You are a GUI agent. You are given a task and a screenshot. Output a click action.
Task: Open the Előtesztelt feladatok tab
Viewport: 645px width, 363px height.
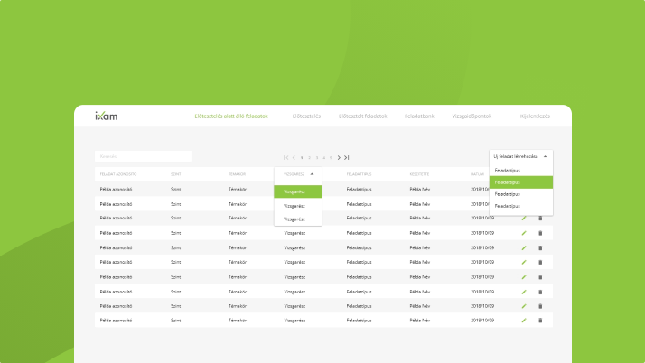tap(362, 116)
